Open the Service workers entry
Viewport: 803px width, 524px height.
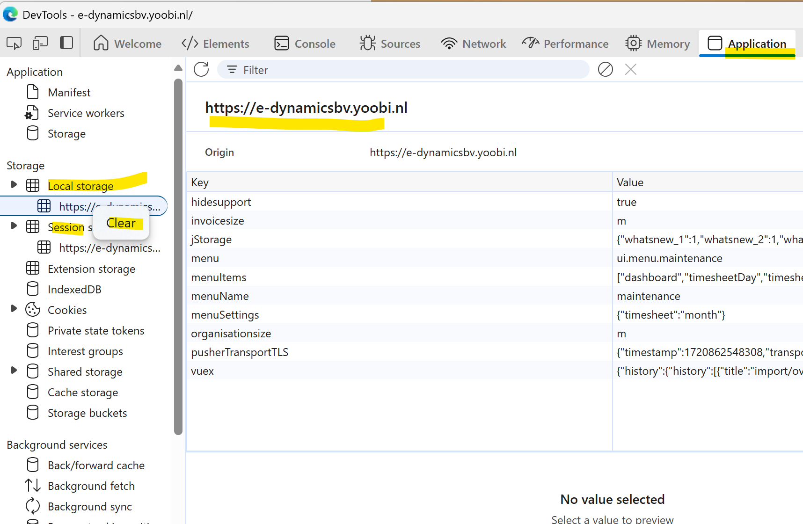coord(86,113)
